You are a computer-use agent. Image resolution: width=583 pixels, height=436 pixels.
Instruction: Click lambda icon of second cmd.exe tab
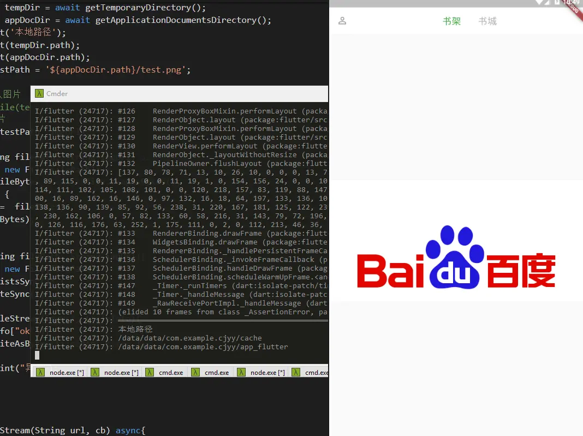pos(195,373)
